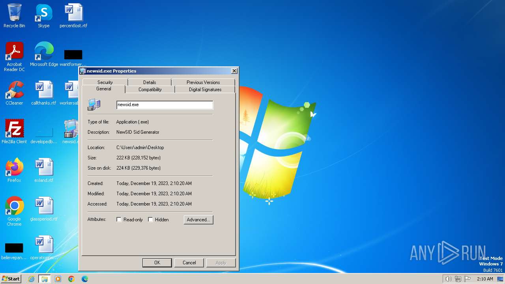
Task: Click the file name input field
Action: tap(165, 105)
